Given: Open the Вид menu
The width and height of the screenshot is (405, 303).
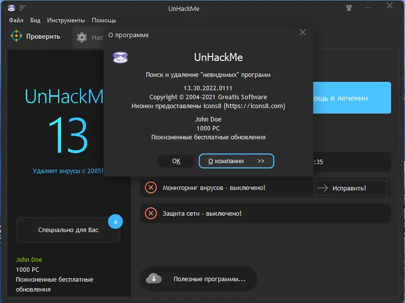Looking at the screenshot, I should point(35,20).
